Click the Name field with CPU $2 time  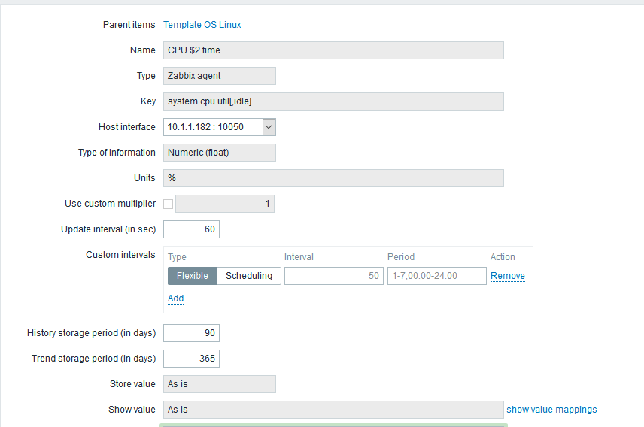[333, 50]
